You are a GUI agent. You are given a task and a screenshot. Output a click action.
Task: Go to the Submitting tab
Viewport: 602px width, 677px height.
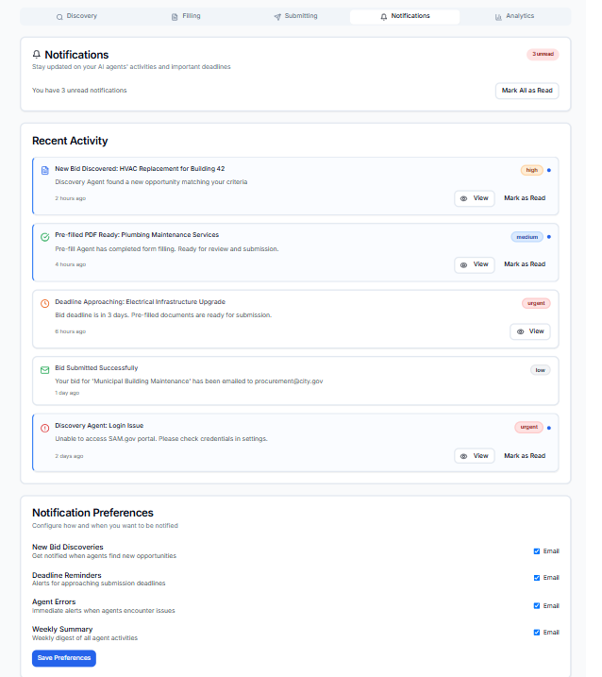click(295, 16)
